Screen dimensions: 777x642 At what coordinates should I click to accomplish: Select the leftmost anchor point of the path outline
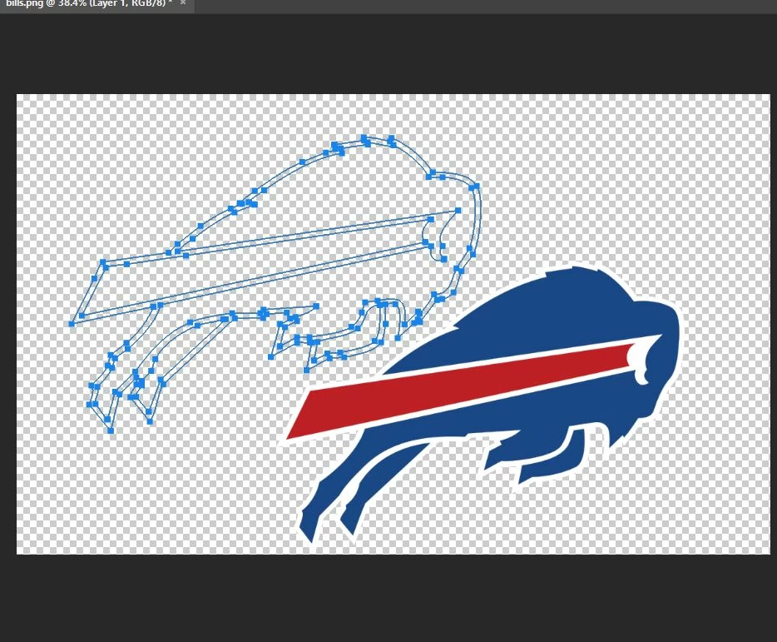[72, 323]
